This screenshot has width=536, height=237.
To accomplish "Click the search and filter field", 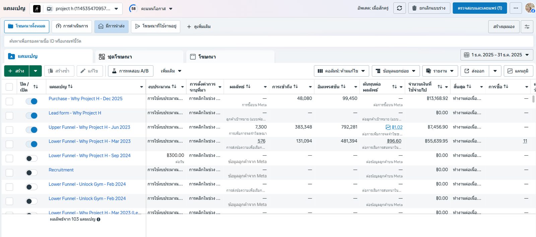I will click(269, 41).
